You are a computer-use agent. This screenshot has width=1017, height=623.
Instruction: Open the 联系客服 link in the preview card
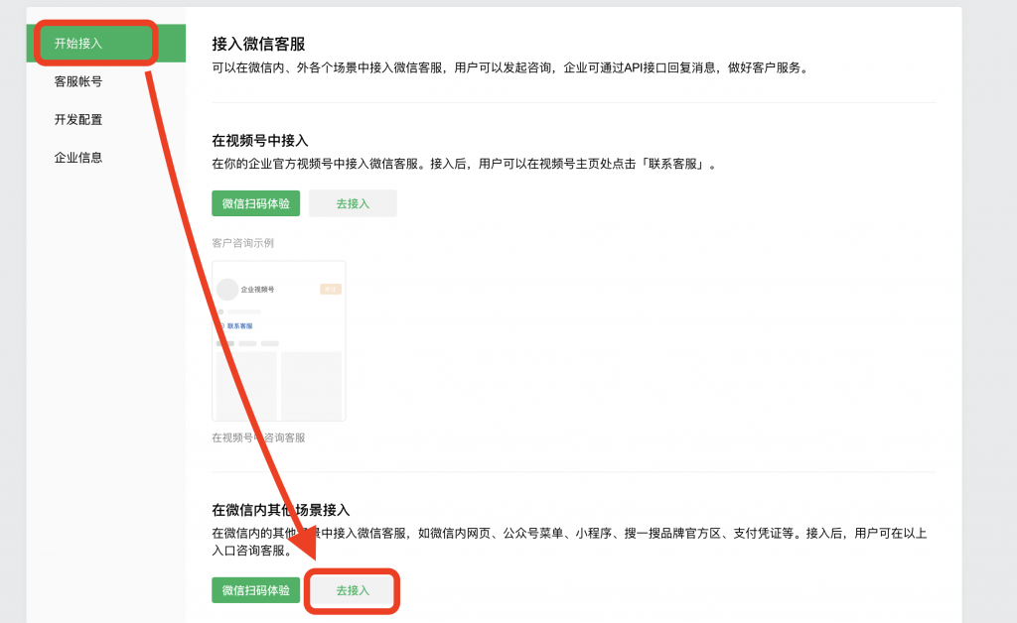241,326
